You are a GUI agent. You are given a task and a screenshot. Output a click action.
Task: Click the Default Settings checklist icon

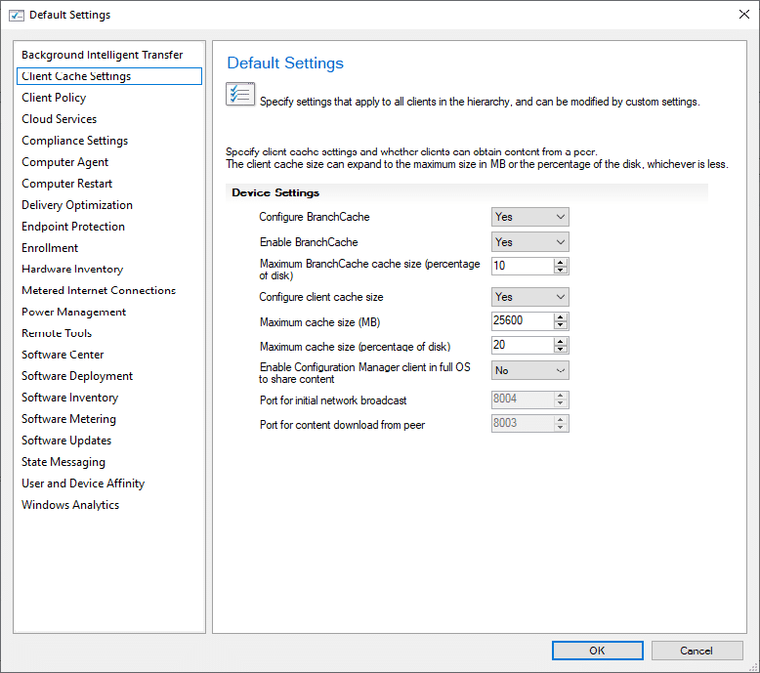click(240, 95)
